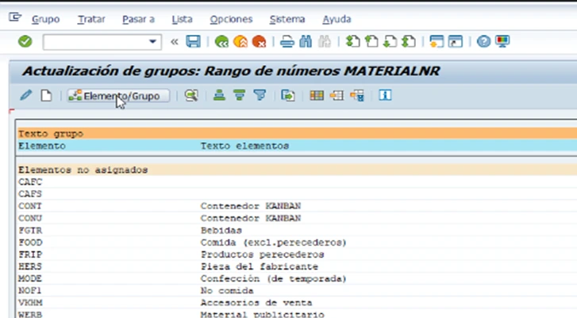
Task: Print using the printer icon
Action: pos(287,41)
